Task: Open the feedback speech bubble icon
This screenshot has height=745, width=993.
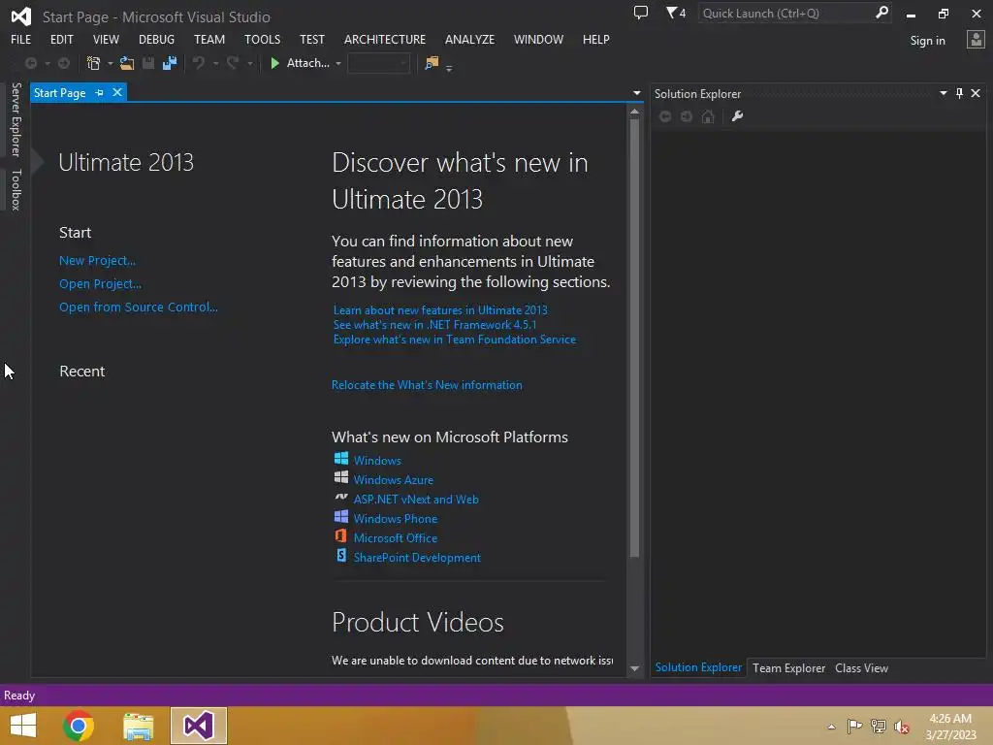Action: click(x=641, y=13)
